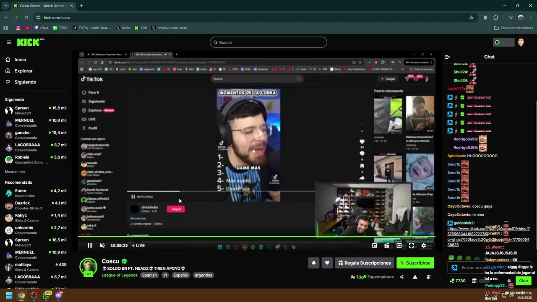
Task: Click the Kick logo
Action: 31,42
